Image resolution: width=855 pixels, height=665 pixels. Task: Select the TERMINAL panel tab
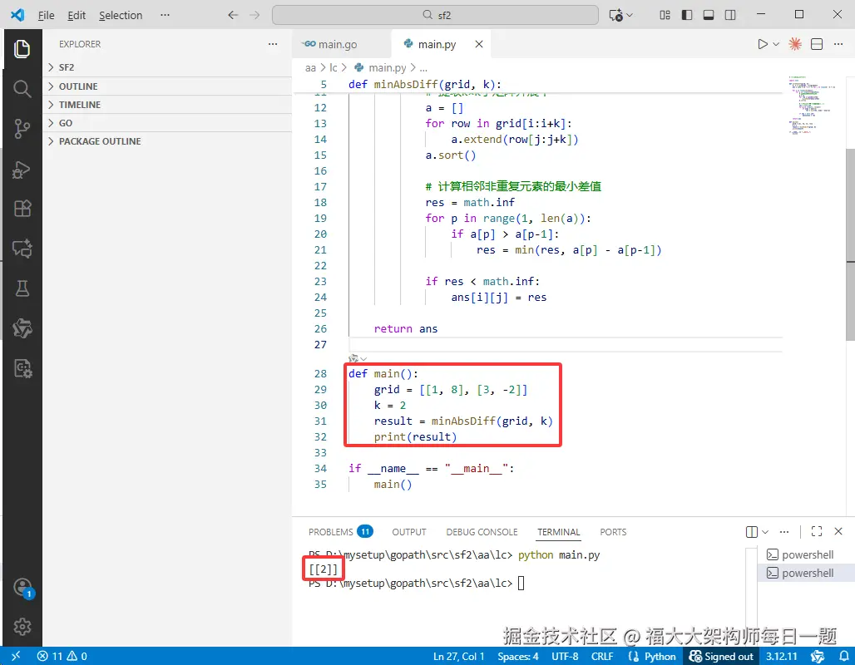[x=558, y=531]
